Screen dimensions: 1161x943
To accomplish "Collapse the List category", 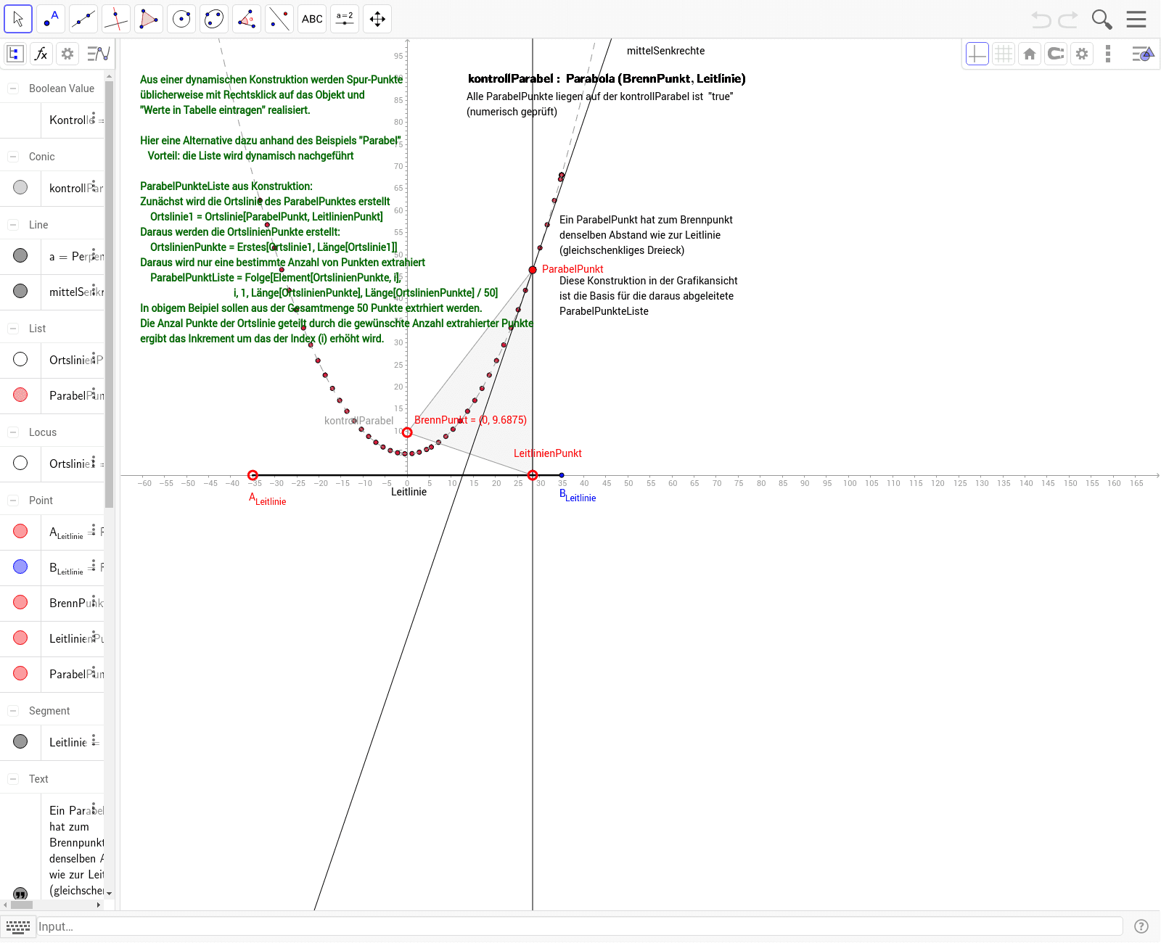I will click(x=13, y=329).
